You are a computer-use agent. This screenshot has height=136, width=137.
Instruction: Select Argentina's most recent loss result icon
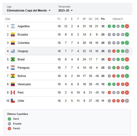[x=127, y=26]
